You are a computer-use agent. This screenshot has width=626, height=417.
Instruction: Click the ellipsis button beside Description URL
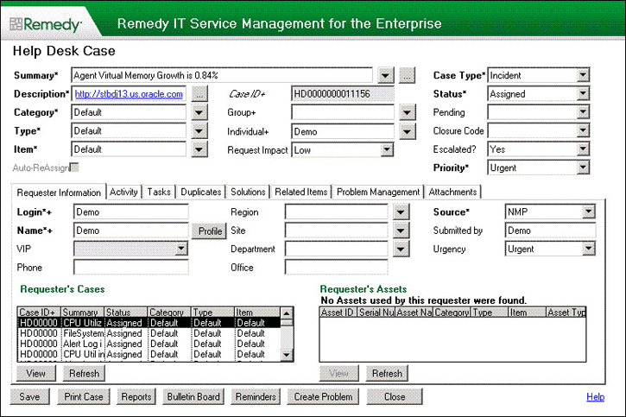[x=199, y=94]
